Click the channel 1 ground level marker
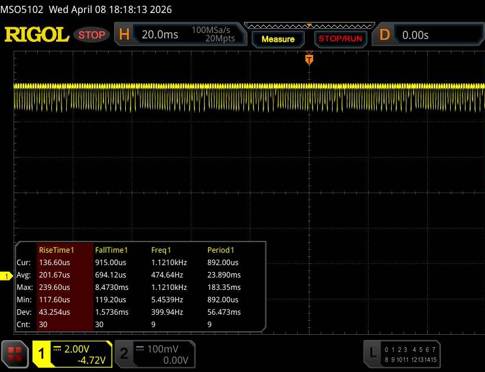The height and width of the screenshot is (372, 485). coord(7,276)
